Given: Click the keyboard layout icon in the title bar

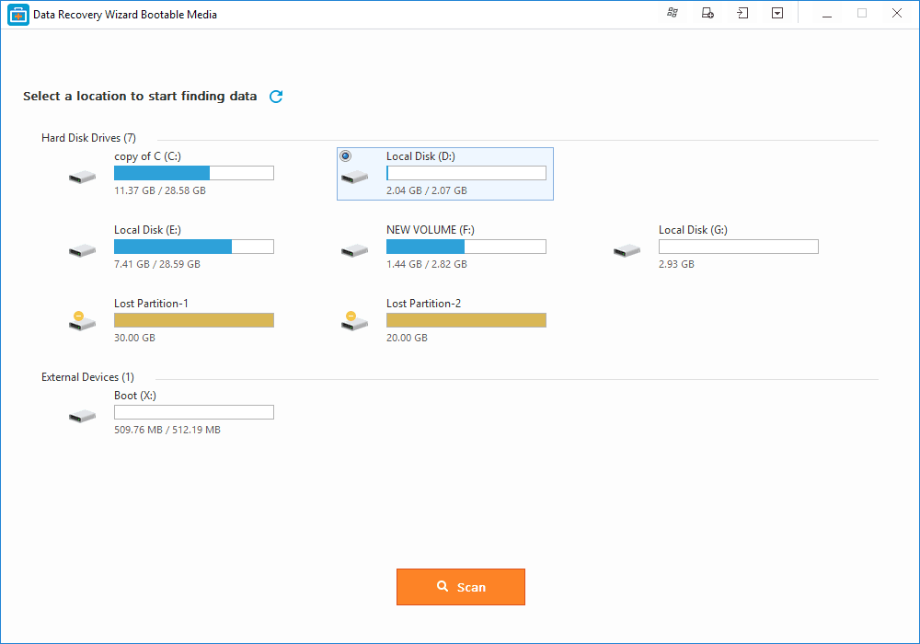Looking at the screenshot, I should (x=673, y=13).
